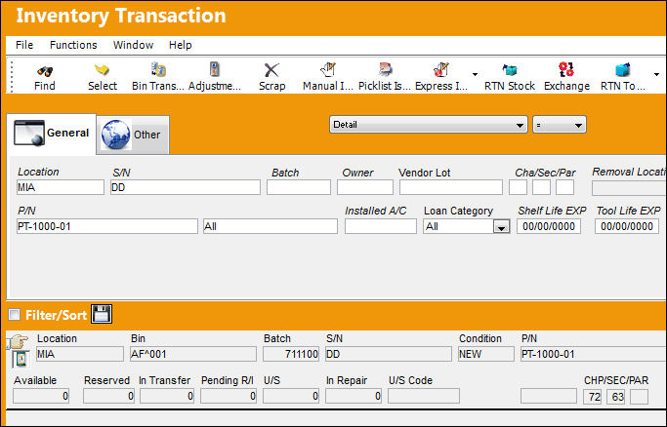
Task: Click the result row S/N DD
Action: click(389, 354)
